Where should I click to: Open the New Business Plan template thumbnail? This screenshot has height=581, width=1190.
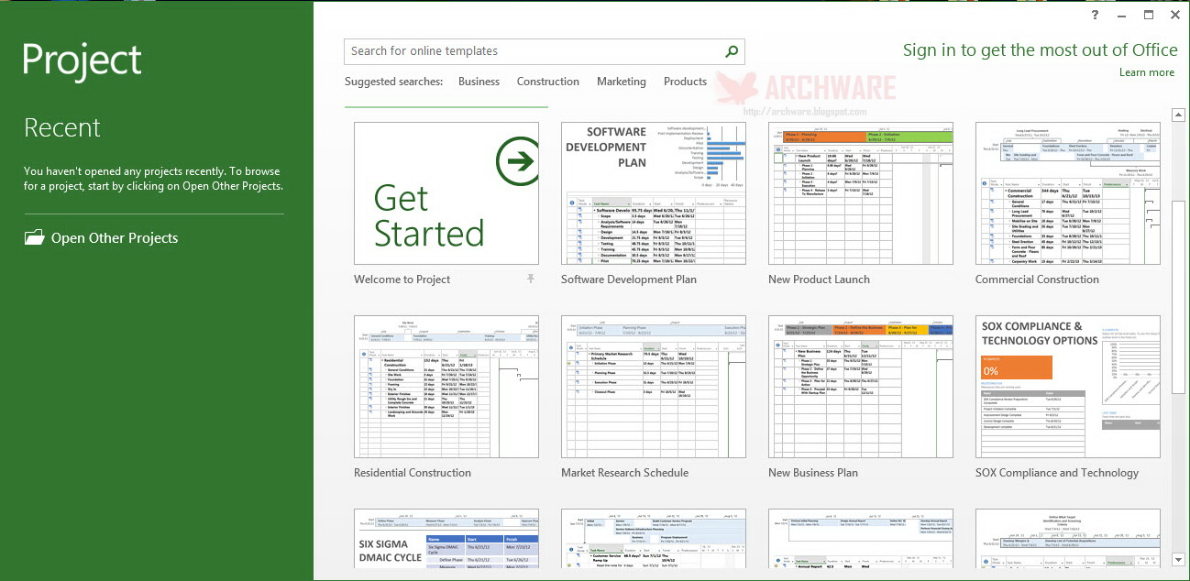(861, 387)
